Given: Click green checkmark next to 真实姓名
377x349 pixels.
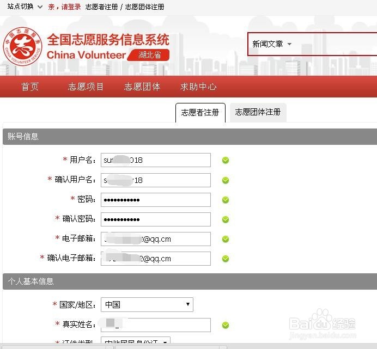Looking at the screenshot, I should coord(226,325).
